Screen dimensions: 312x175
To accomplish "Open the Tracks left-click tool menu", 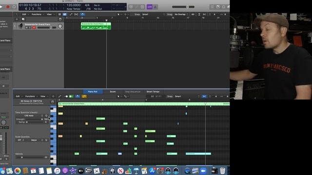I will point(119,14).
